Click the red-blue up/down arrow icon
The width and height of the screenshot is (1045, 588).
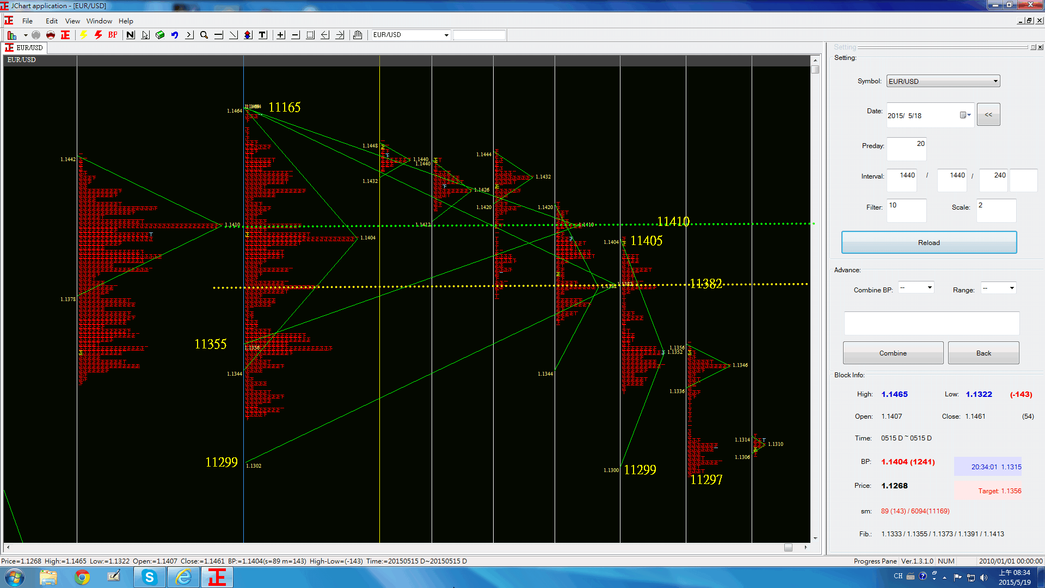coord(248,35)
